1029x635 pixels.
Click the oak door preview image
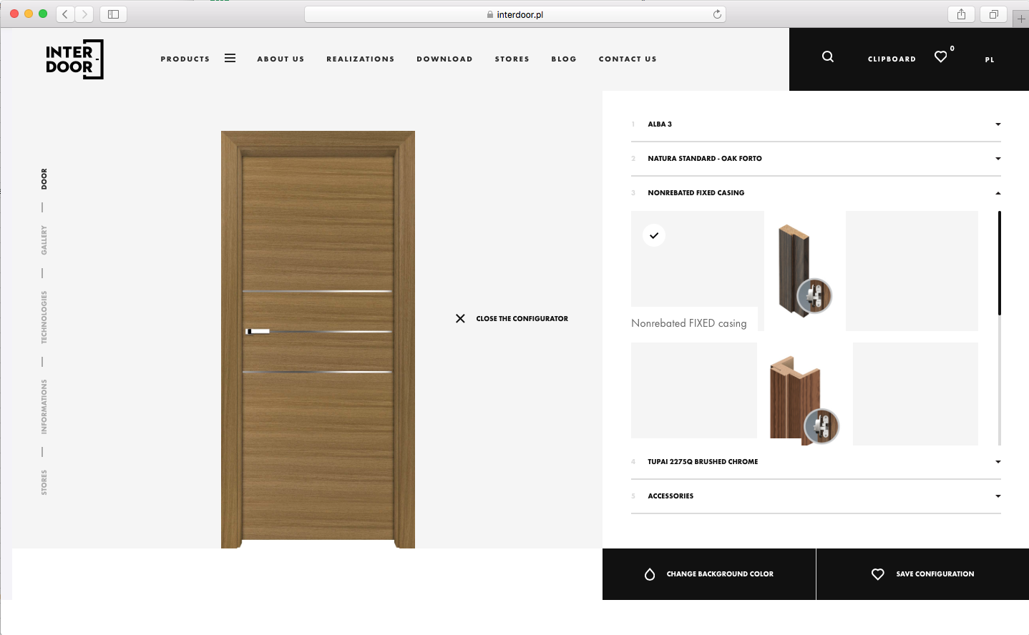coord(318,340)
